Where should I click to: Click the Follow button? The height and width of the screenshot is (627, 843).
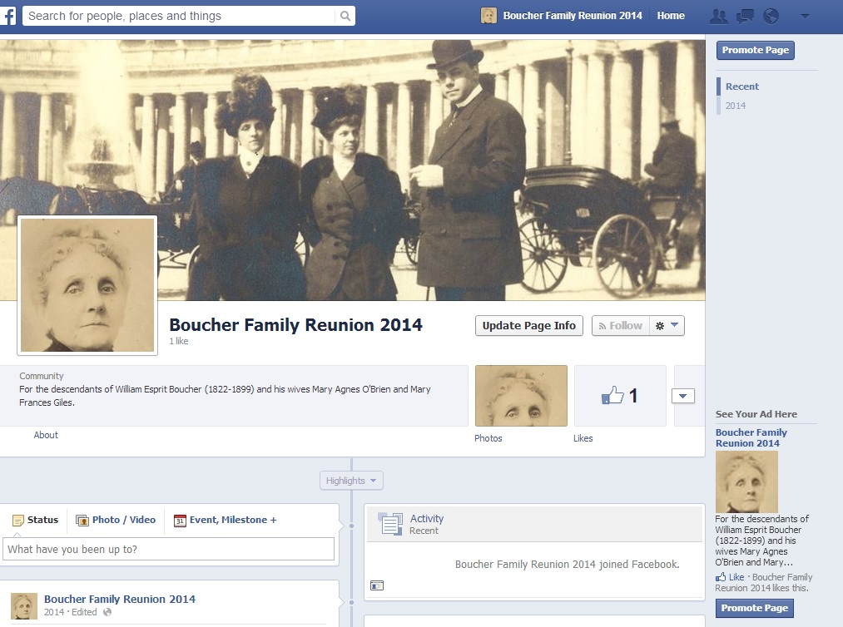click(x=621, y=326)
